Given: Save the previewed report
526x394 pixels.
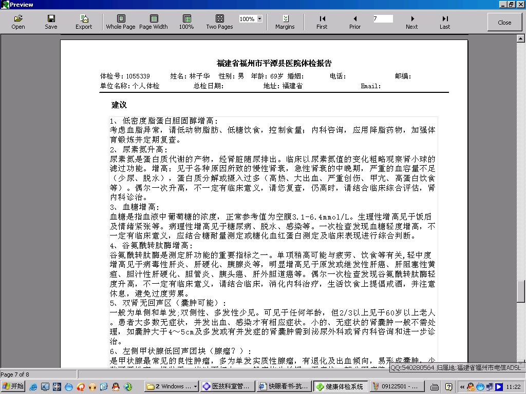Looking at the screenshot, I should point(51,22).
